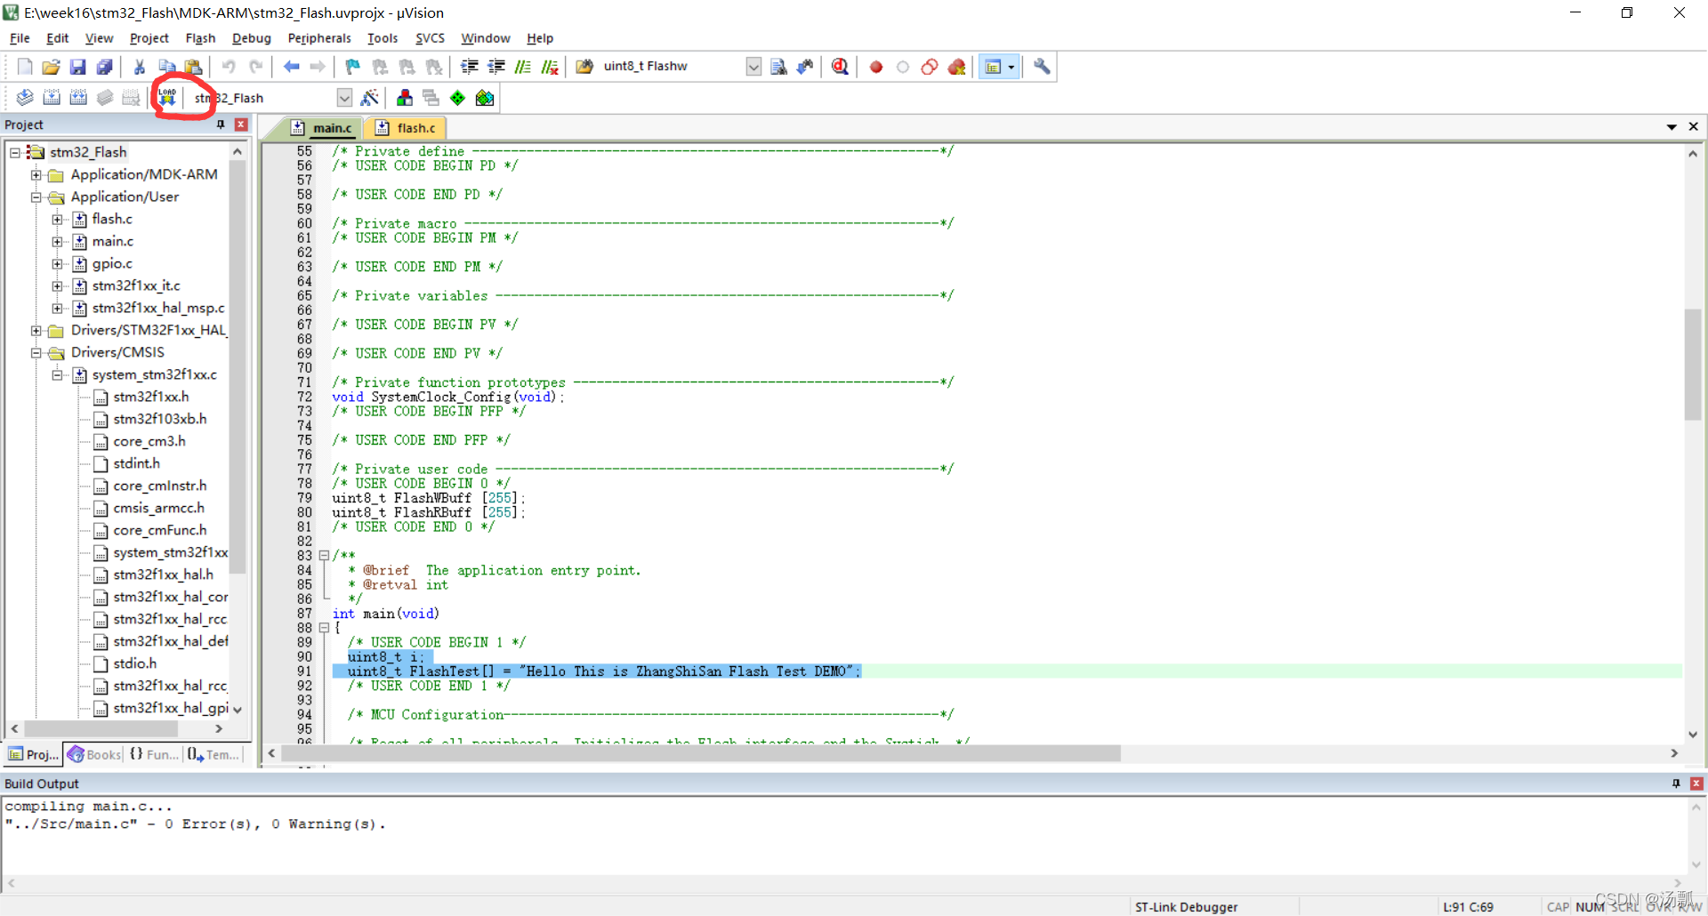Expand flash.c dependencies in project tree
Viewport: 1708px width, 916px height.
58,219
